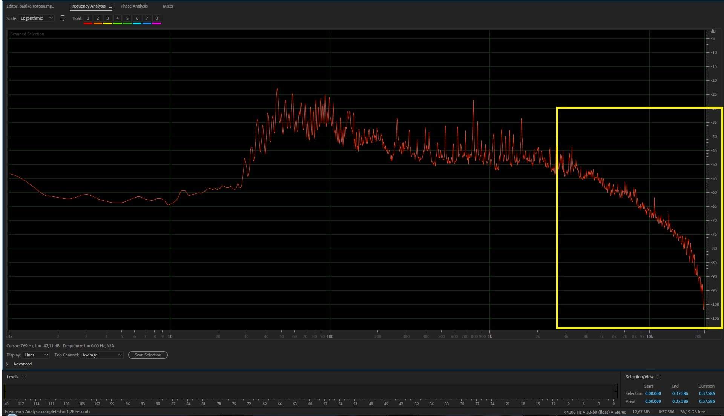The height and width of the screenshot is (416, 724).
Task: Click the View Duration time value
Action: [706, 401]
